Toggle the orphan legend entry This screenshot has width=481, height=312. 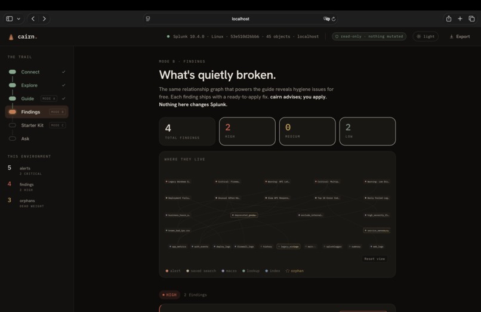[294, 271]
